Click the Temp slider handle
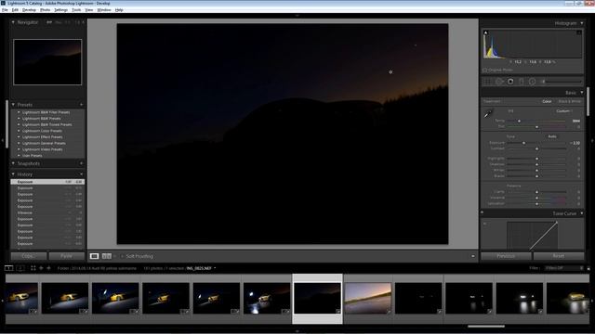The width and height of the screenshot is (595, 334). [519, 121]
